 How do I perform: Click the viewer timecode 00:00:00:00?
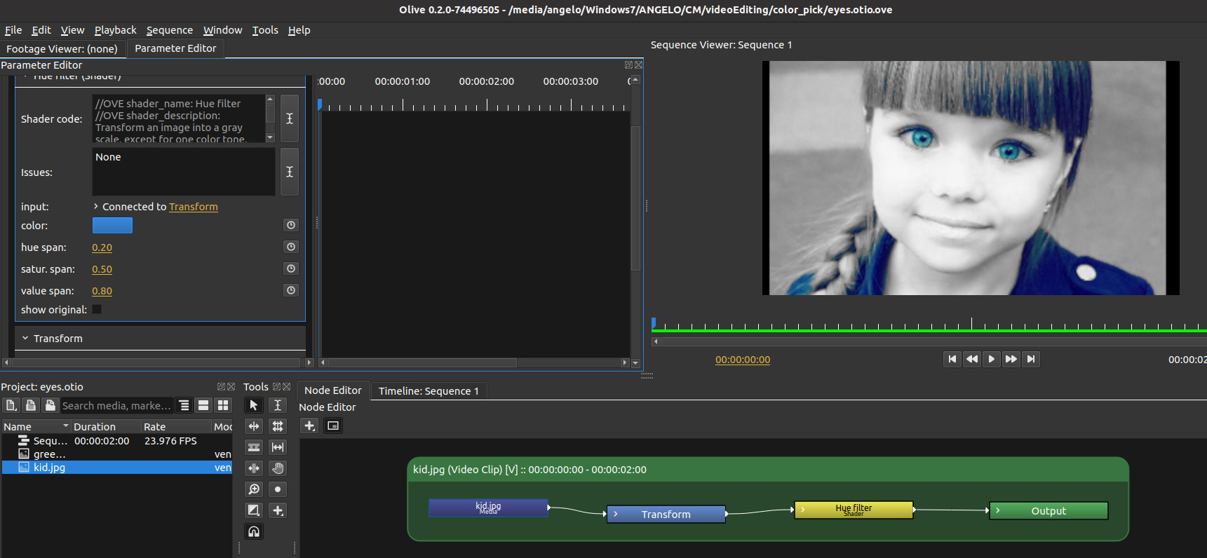click(x=743, y=360)
